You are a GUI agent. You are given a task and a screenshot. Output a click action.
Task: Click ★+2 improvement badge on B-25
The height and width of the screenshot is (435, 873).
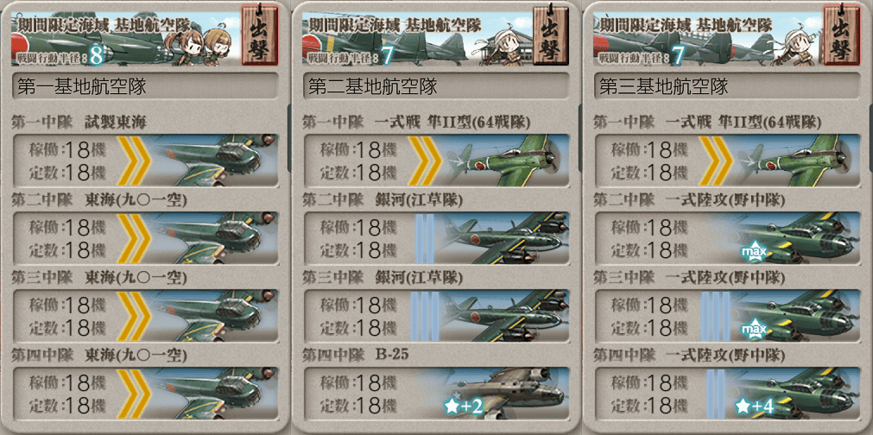[x=463, y=407]
